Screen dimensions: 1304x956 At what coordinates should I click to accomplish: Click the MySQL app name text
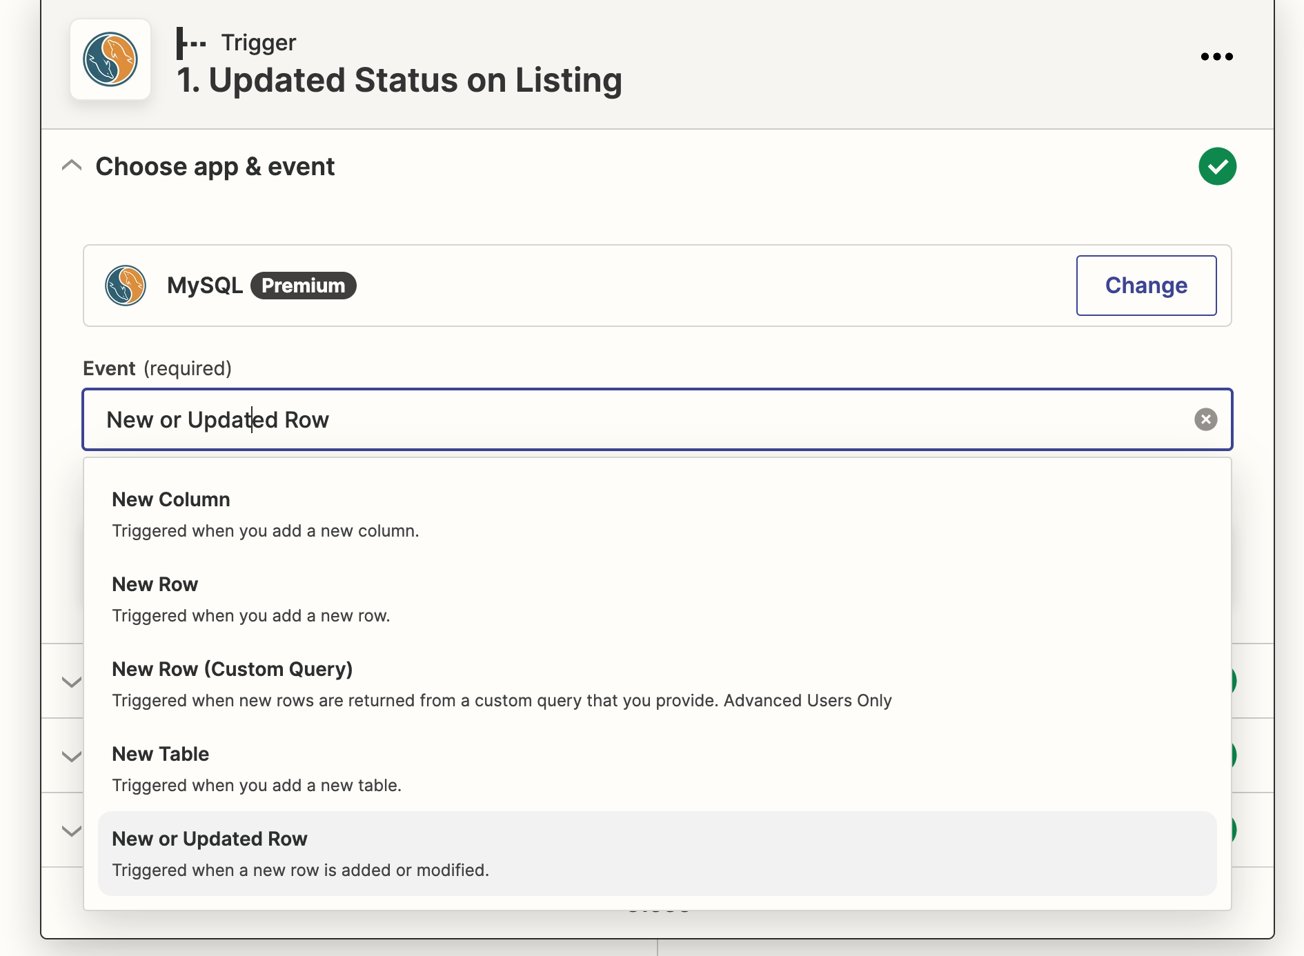point(205,286)
